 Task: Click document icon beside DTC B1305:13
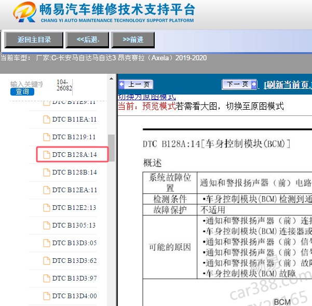pyautogui.click(x=47, y=225)
